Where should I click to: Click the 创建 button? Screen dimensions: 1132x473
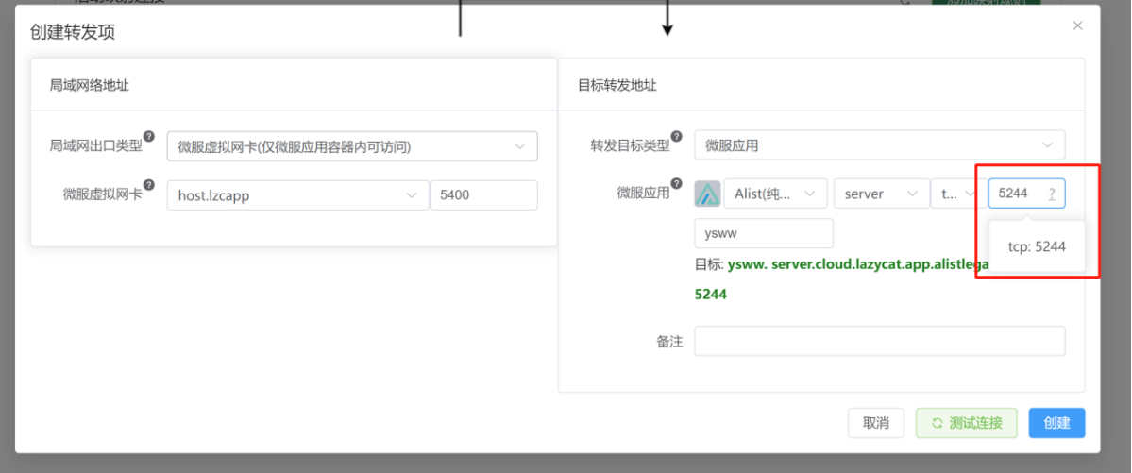(x=1056, y=423)
